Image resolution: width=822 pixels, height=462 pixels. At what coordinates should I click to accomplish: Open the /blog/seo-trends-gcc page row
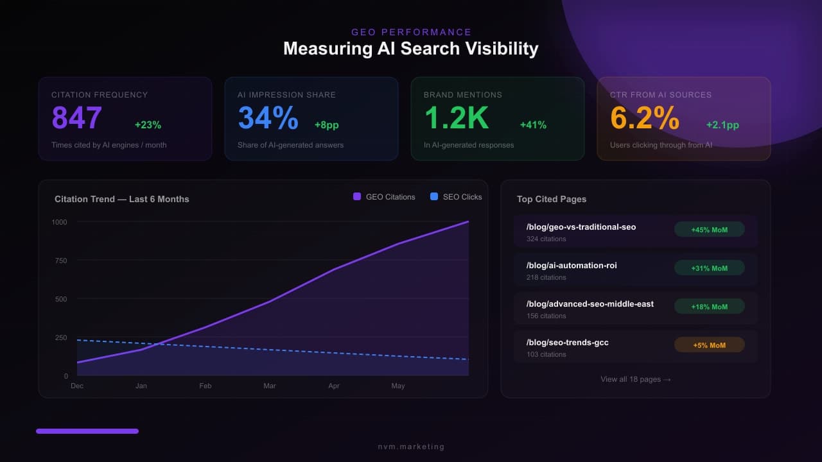tap(636, 346)
